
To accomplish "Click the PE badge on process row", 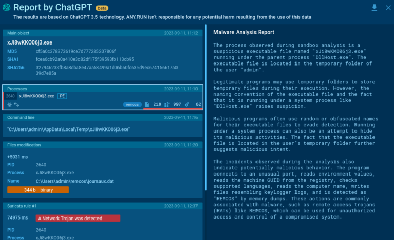I will [x=62, y=96].
